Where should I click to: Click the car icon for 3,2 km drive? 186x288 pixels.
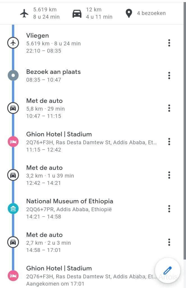coord(13,175)
